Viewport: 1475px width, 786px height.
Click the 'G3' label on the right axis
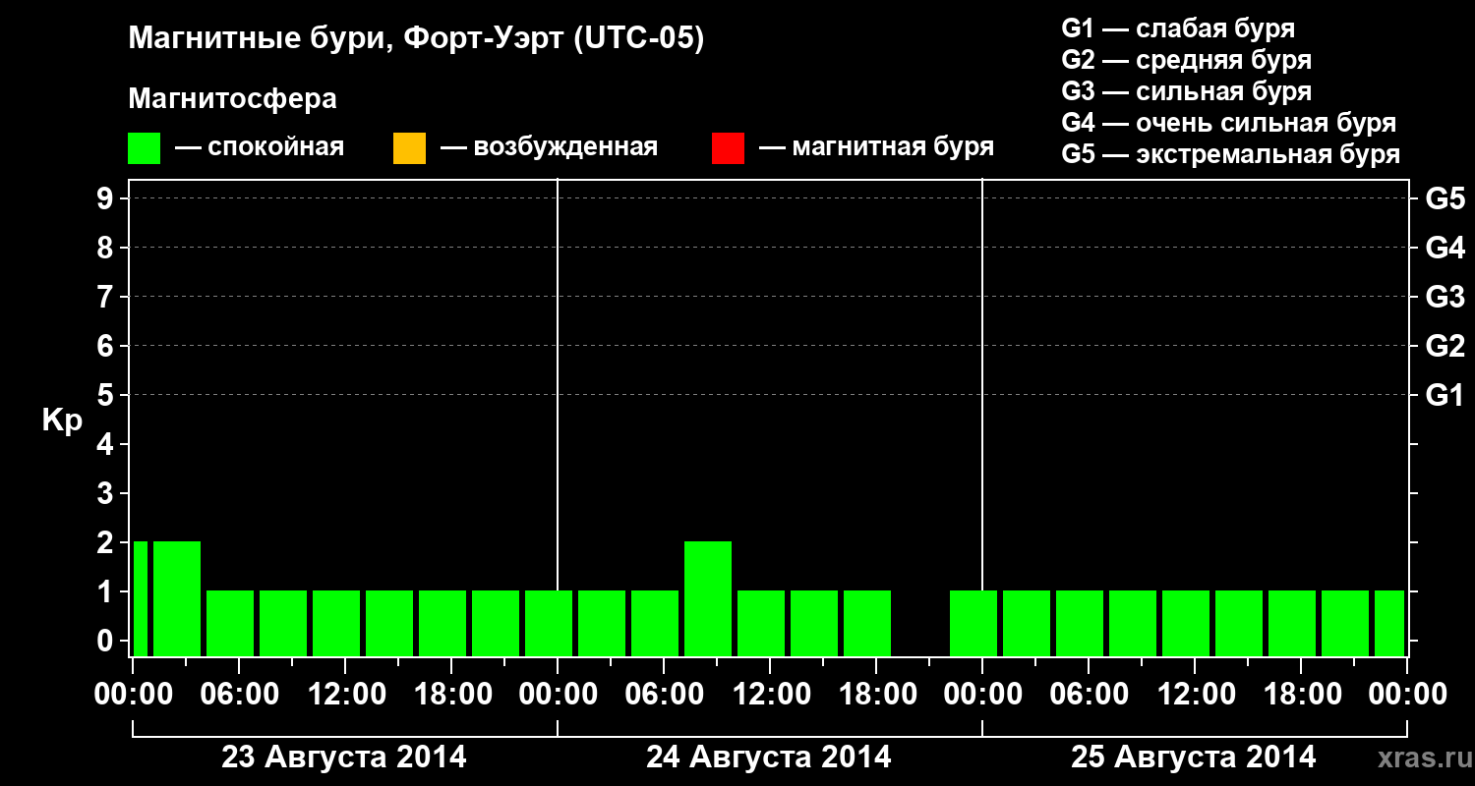click(x=1445, y=297)
